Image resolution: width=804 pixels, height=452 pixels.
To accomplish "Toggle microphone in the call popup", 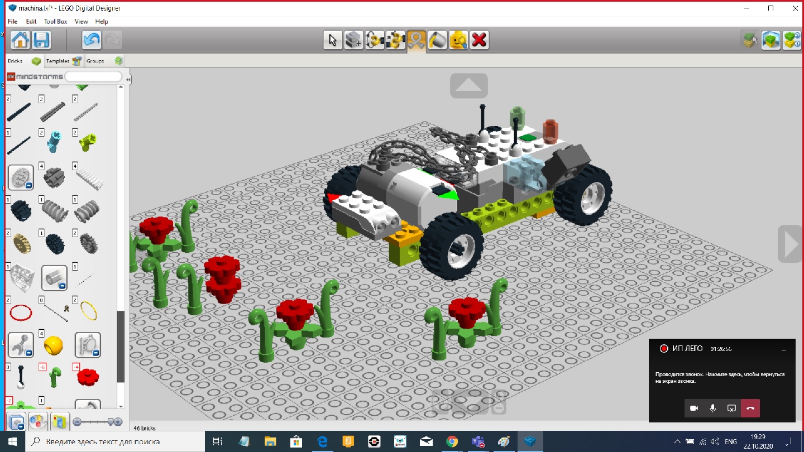I will (x=712, y=408).
